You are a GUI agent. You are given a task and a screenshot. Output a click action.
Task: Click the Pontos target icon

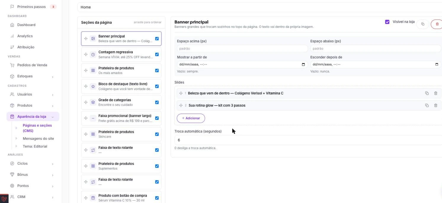click(12, 186)
